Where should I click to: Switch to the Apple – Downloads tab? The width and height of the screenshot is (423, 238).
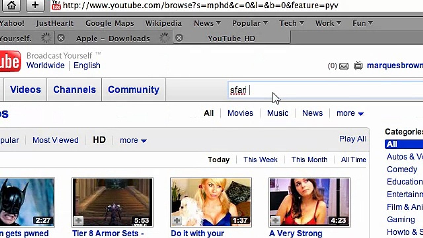pos(113,38)
